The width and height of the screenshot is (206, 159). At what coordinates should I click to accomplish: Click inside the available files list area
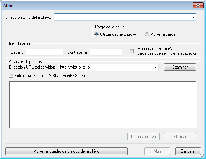click(x=103, y=104)
